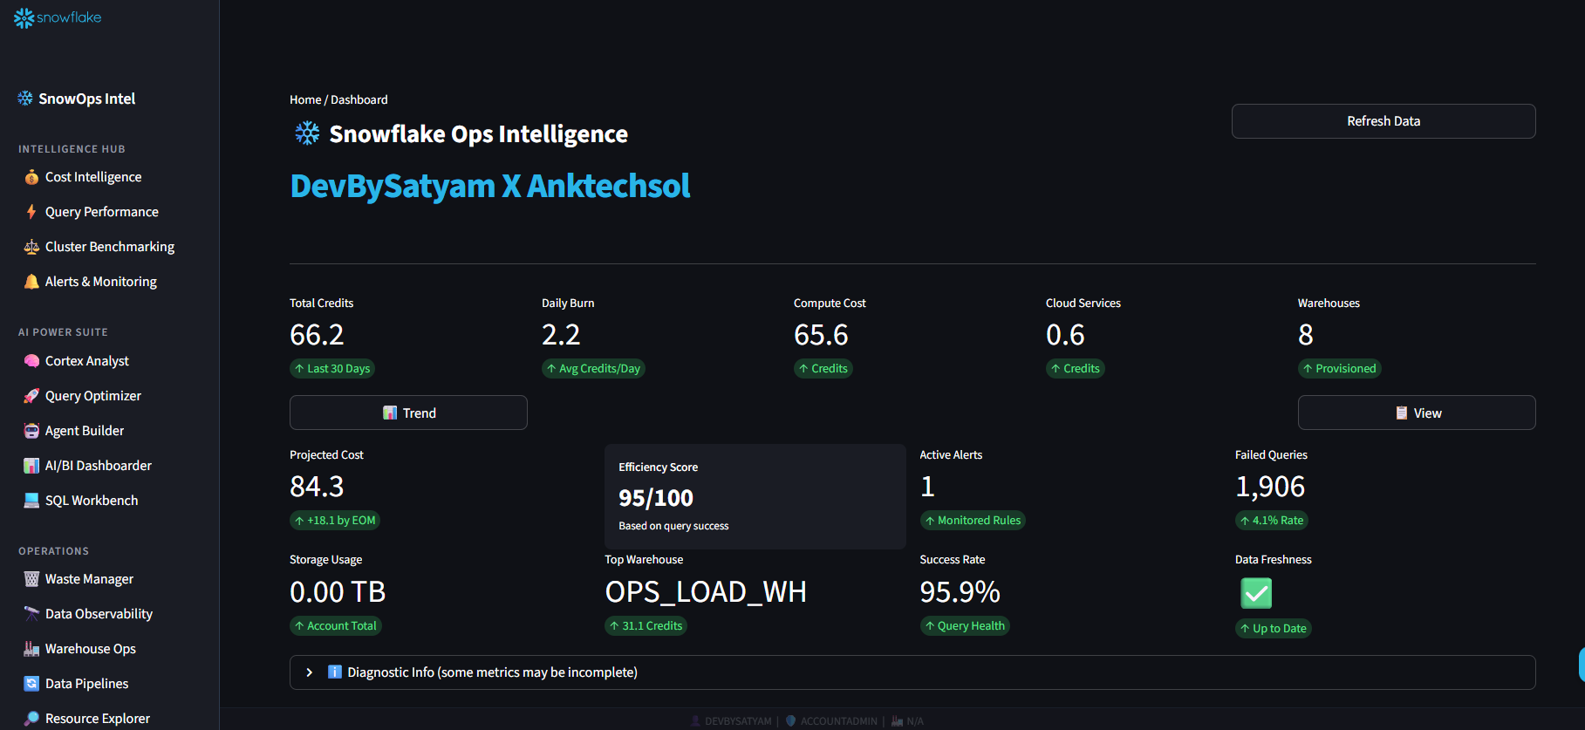Click the SQL Workbench laptop icon
This screenshot has height=730, width=1585.
[x=31, y=501]
